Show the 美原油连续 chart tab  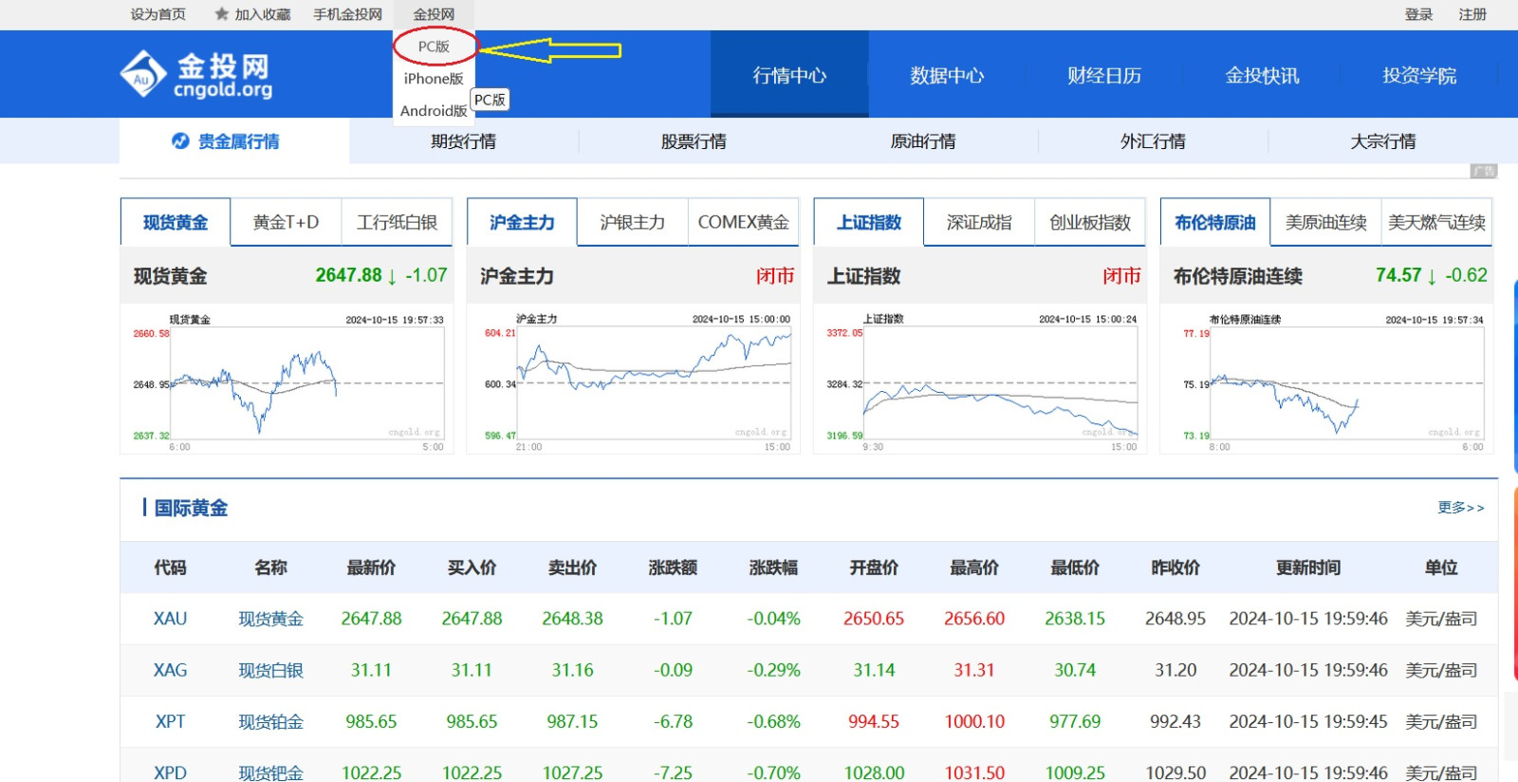tap(1325, 222)
